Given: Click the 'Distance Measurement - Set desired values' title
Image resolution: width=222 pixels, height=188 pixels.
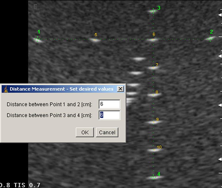Looking at the screenshot, I should 61,89.
